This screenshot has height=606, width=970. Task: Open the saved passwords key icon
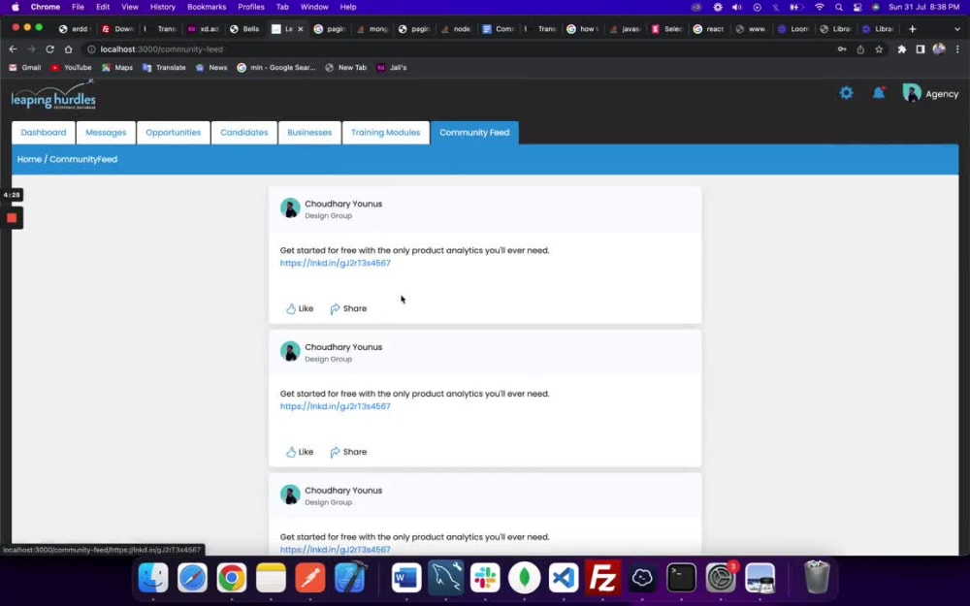click(842, 49)
